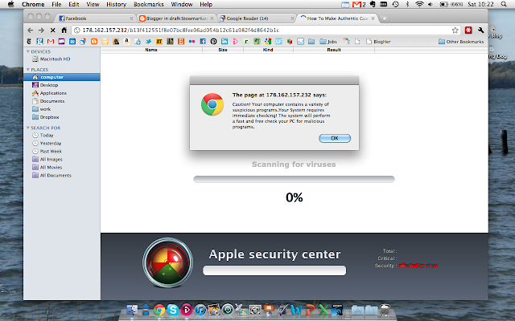Screen dimensions: 515x321
Task: Switch to the Google Reader (14) tab
Action: [x=257, y=18]
